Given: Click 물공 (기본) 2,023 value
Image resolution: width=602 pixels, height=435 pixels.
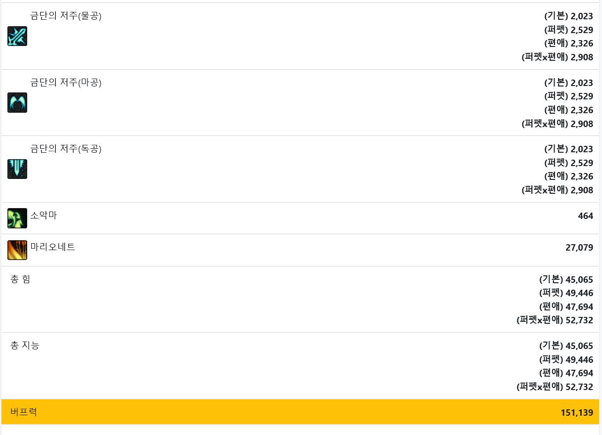Looking at the screenshot, I should (582, 16).
